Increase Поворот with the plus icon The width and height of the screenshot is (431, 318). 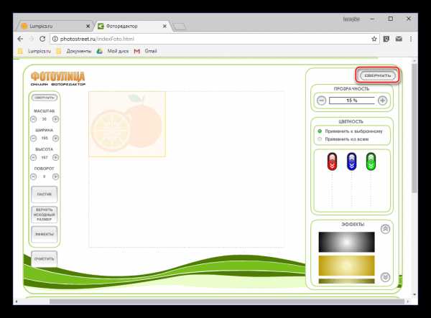coord(56,176)
